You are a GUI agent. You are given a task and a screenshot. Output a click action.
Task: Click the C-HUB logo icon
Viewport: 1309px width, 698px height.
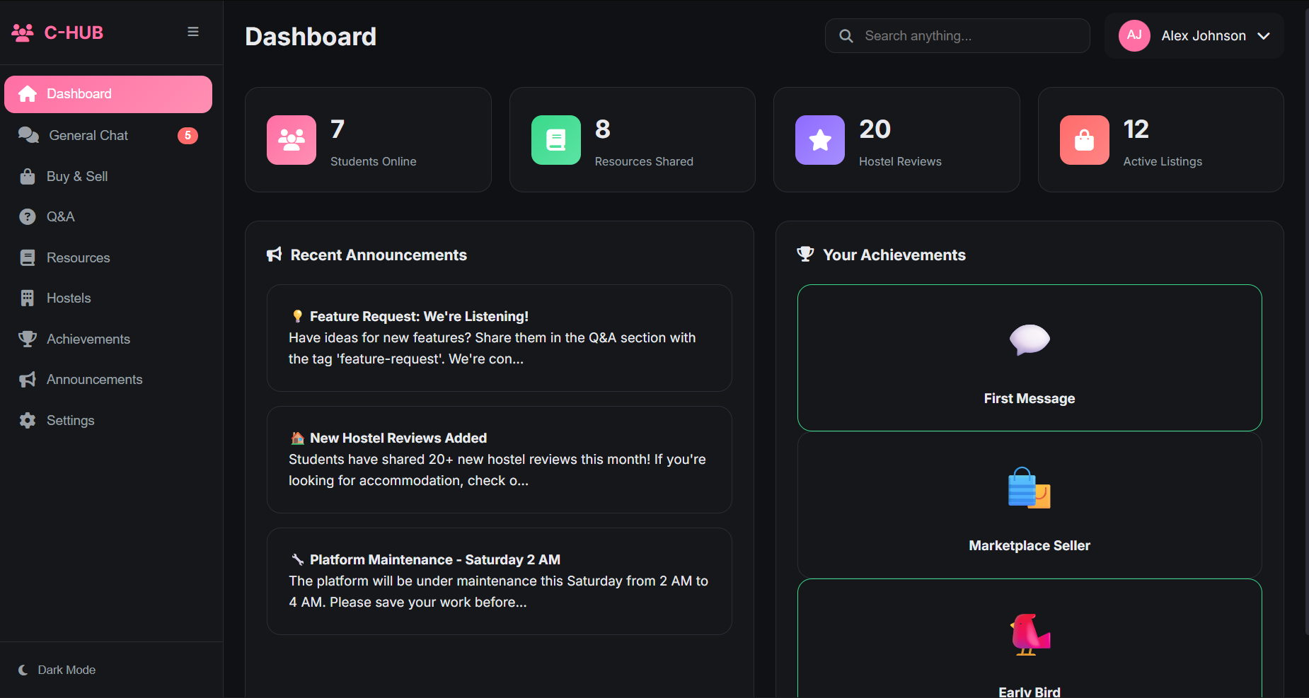pyautogui.click(x=23, y=33)
